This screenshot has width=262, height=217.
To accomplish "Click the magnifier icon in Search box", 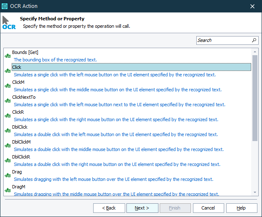I will 254,40.
